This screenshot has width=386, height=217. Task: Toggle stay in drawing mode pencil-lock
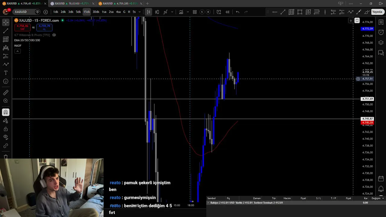coord(6,121)
